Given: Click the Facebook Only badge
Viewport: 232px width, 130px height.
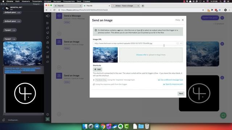Looking at the screenshot, I should [101, 80].
